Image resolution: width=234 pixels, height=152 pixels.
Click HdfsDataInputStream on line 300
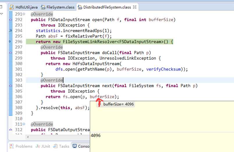pyautogui.click(x=96, y=64)
